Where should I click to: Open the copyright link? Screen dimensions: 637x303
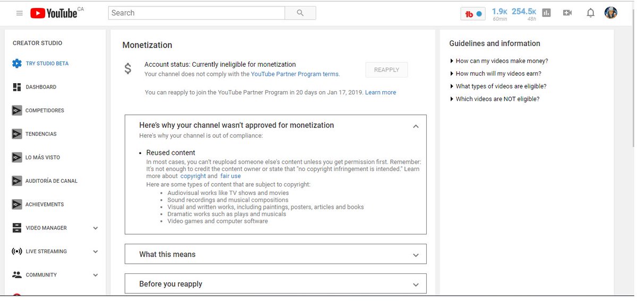[193, 176]
